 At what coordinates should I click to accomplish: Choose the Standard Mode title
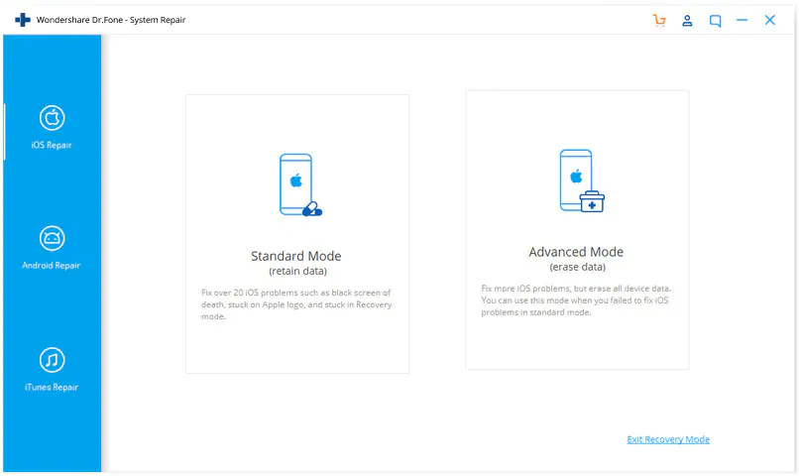click(296, 256)
